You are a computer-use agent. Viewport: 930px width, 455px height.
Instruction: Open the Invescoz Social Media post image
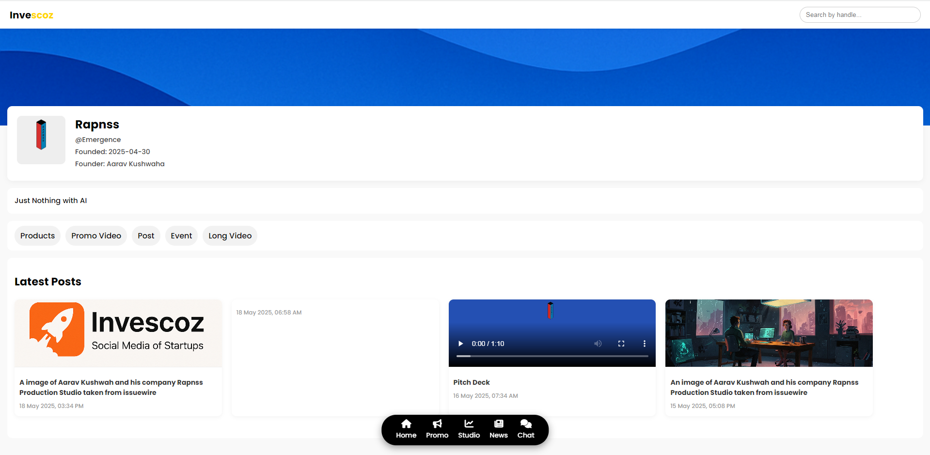click(x=118, y=333)
